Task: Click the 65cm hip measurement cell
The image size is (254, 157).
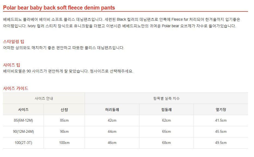Action: click(x=166, y=131)
